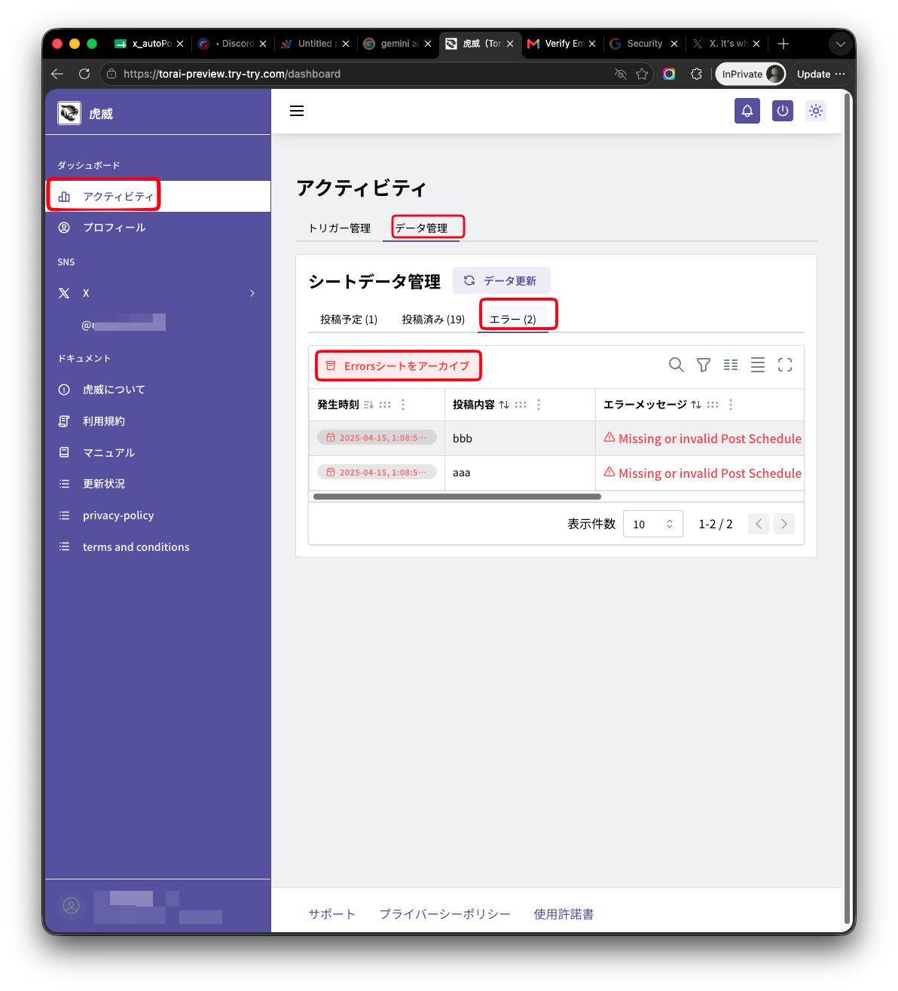Open プライバーシーポリシー footer link
This screenshot has width=898, height=991.
(x=445, y=914)
